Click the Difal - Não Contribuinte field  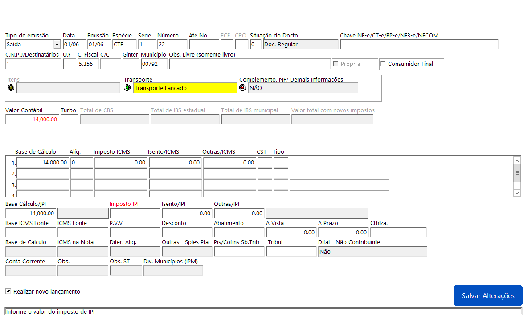tap(373, 252)
